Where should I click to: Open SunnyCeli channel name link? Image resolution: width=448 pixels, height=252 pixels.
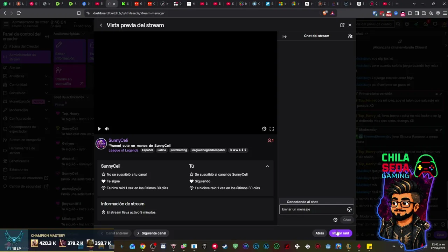pyautogui.click(x=118, y=140)
